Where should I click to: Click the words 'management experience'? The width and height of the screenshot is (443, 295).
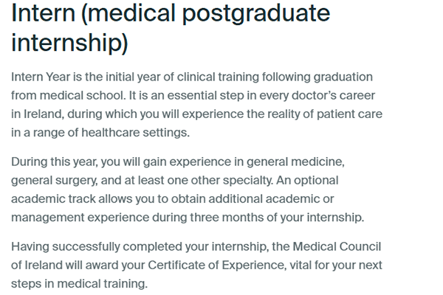[x=80, y=218]
